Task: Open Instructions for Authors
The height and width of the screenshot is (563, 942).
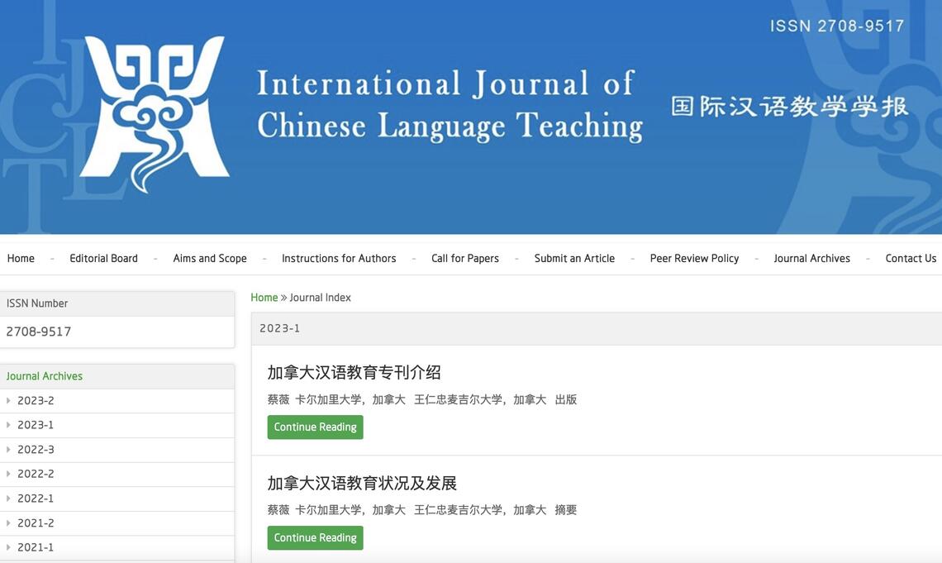Action: pyautogui.click(x=339, y=259)
